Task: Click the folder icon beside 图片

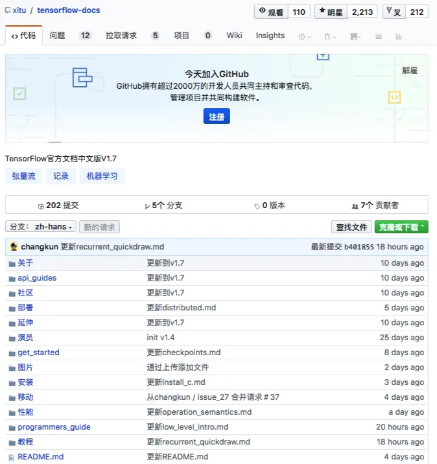Action: point(12,369)
